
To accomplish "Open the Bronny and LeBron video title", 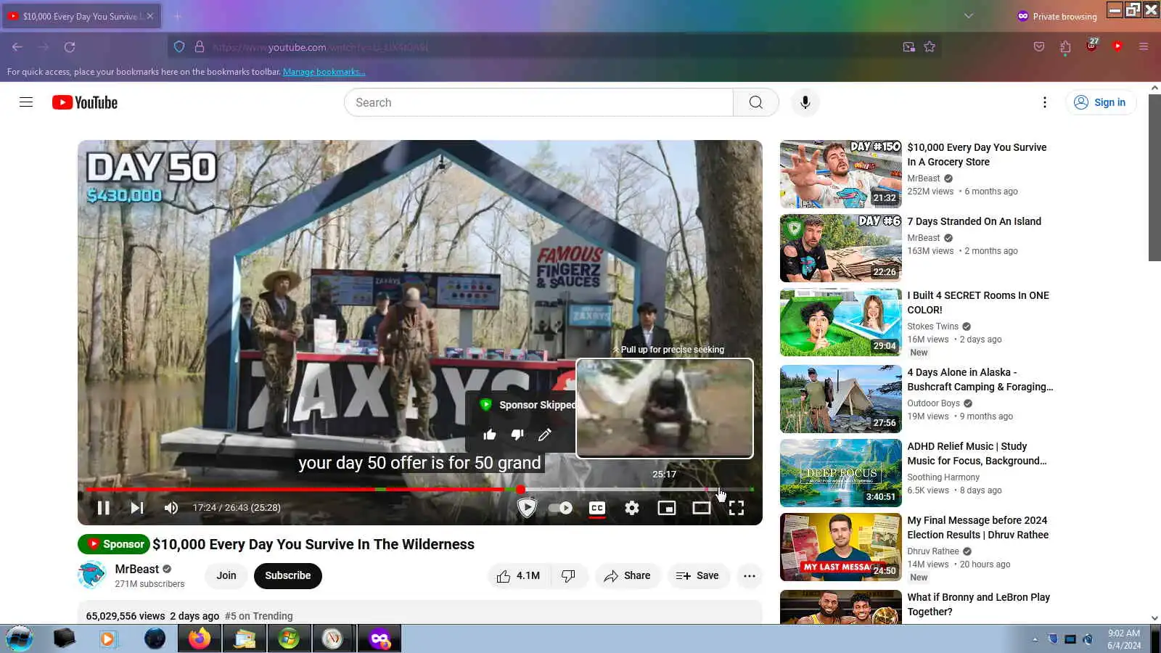I will click(x=978, y=604).
